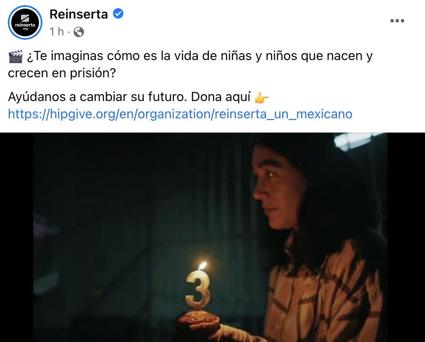Click the pointing hand emoji after "Dona aquí"
Image resolution: width=425 pixels, height=342 pixels.
pos(261,98)
